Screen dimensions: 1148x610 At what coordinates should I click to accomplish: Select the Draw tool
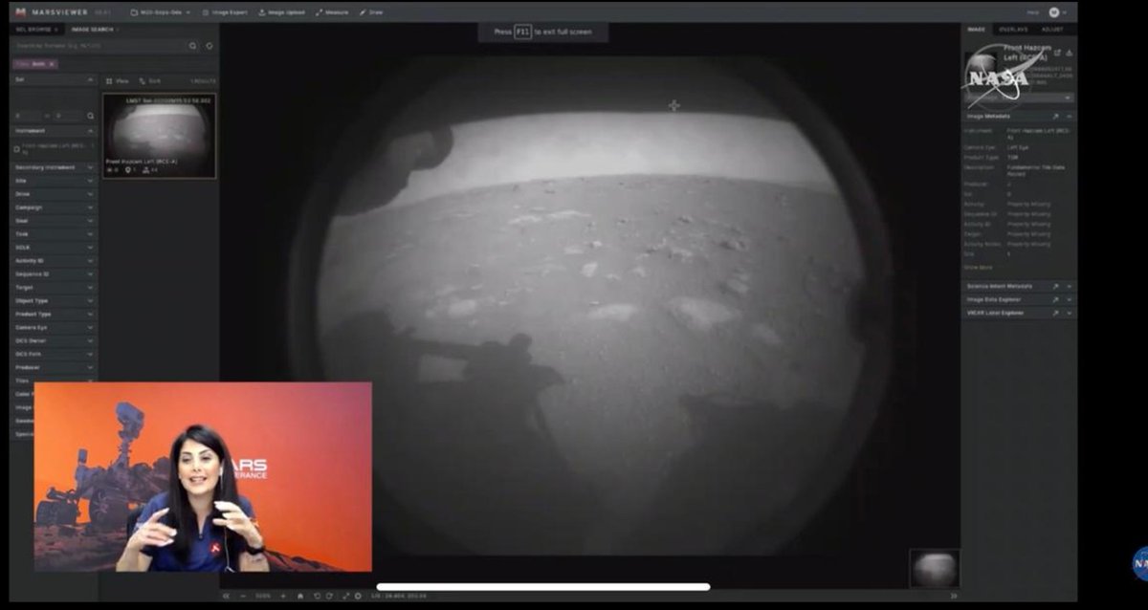click(371, 12)
